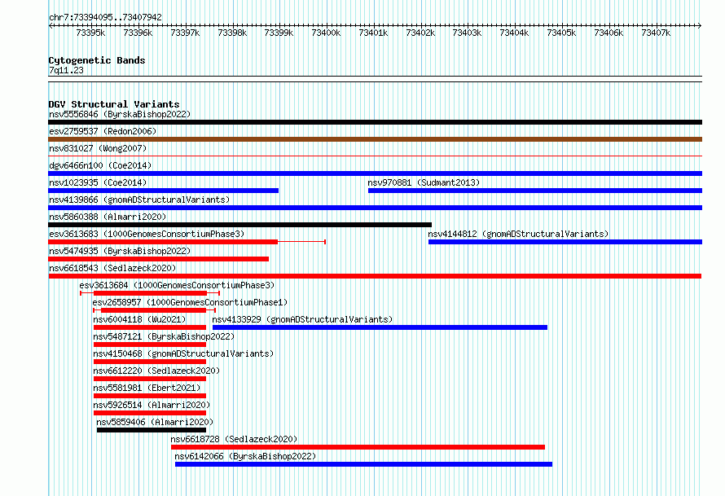Open the nsv6618728 (Sedlazeck2020) label
Viewport: 725px width, 496px height.
(x=234, y=439)
